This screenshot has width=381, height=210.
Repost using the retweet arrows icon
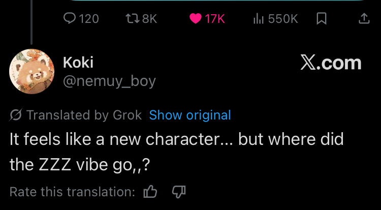(x=131, y=19)
